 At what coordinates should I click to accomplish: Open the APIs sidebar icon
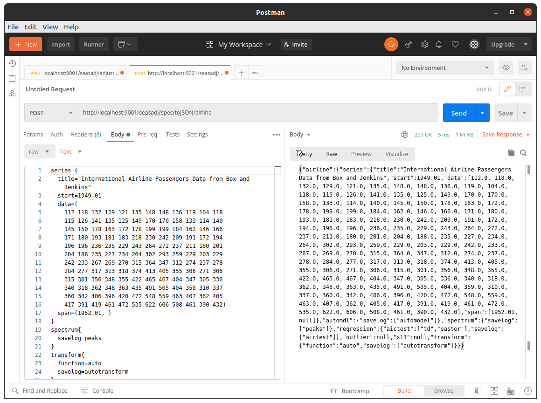point(12,93)
